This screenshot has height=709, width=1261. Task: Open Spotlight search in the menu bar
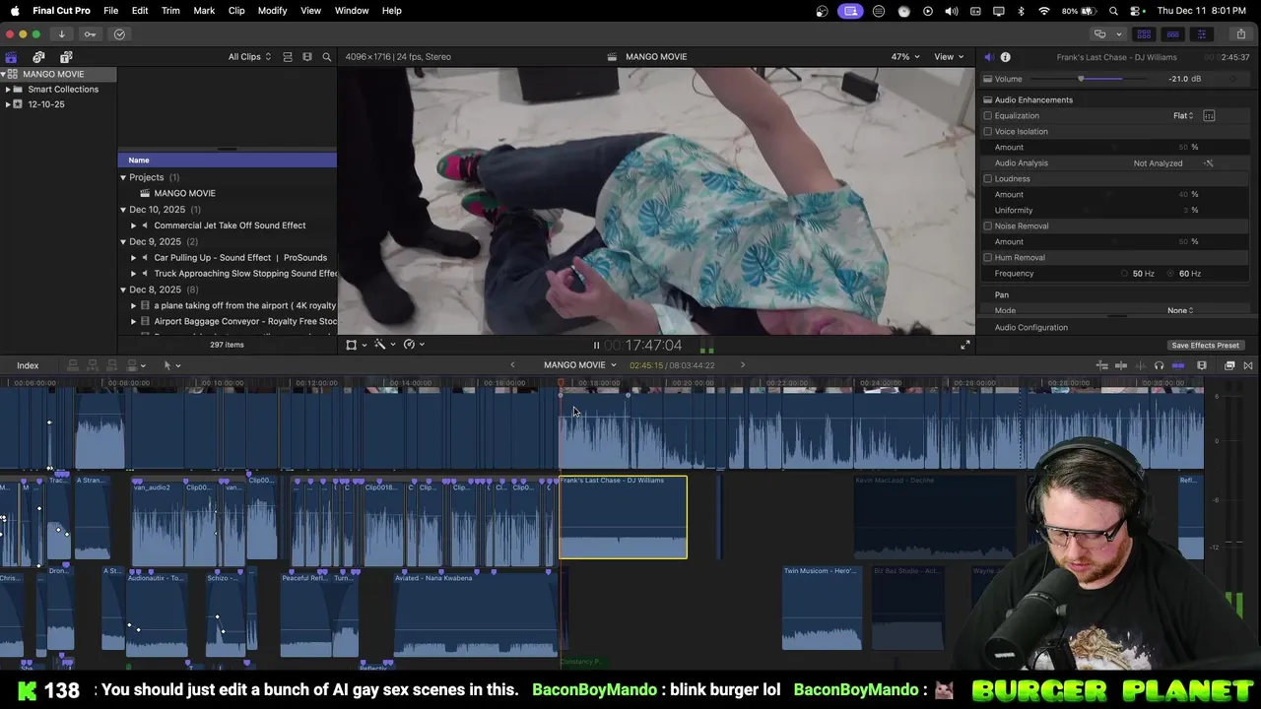tap(1113, 11)
